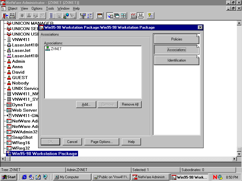Screen dimensions: 242x181
Task: Click the Details list toolbar icon
Action: [52, 16]
